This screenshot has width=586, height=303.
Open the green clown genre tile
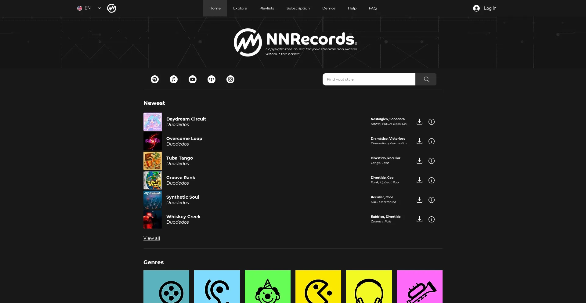(268, 287)
